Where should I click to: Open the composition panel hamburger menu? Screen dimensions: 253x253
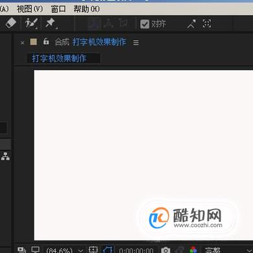point(136,42)
